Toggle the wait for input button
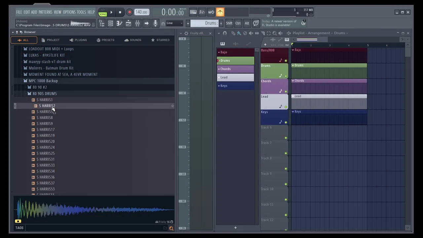The image size is (423, 238). [x=211, y=12]
